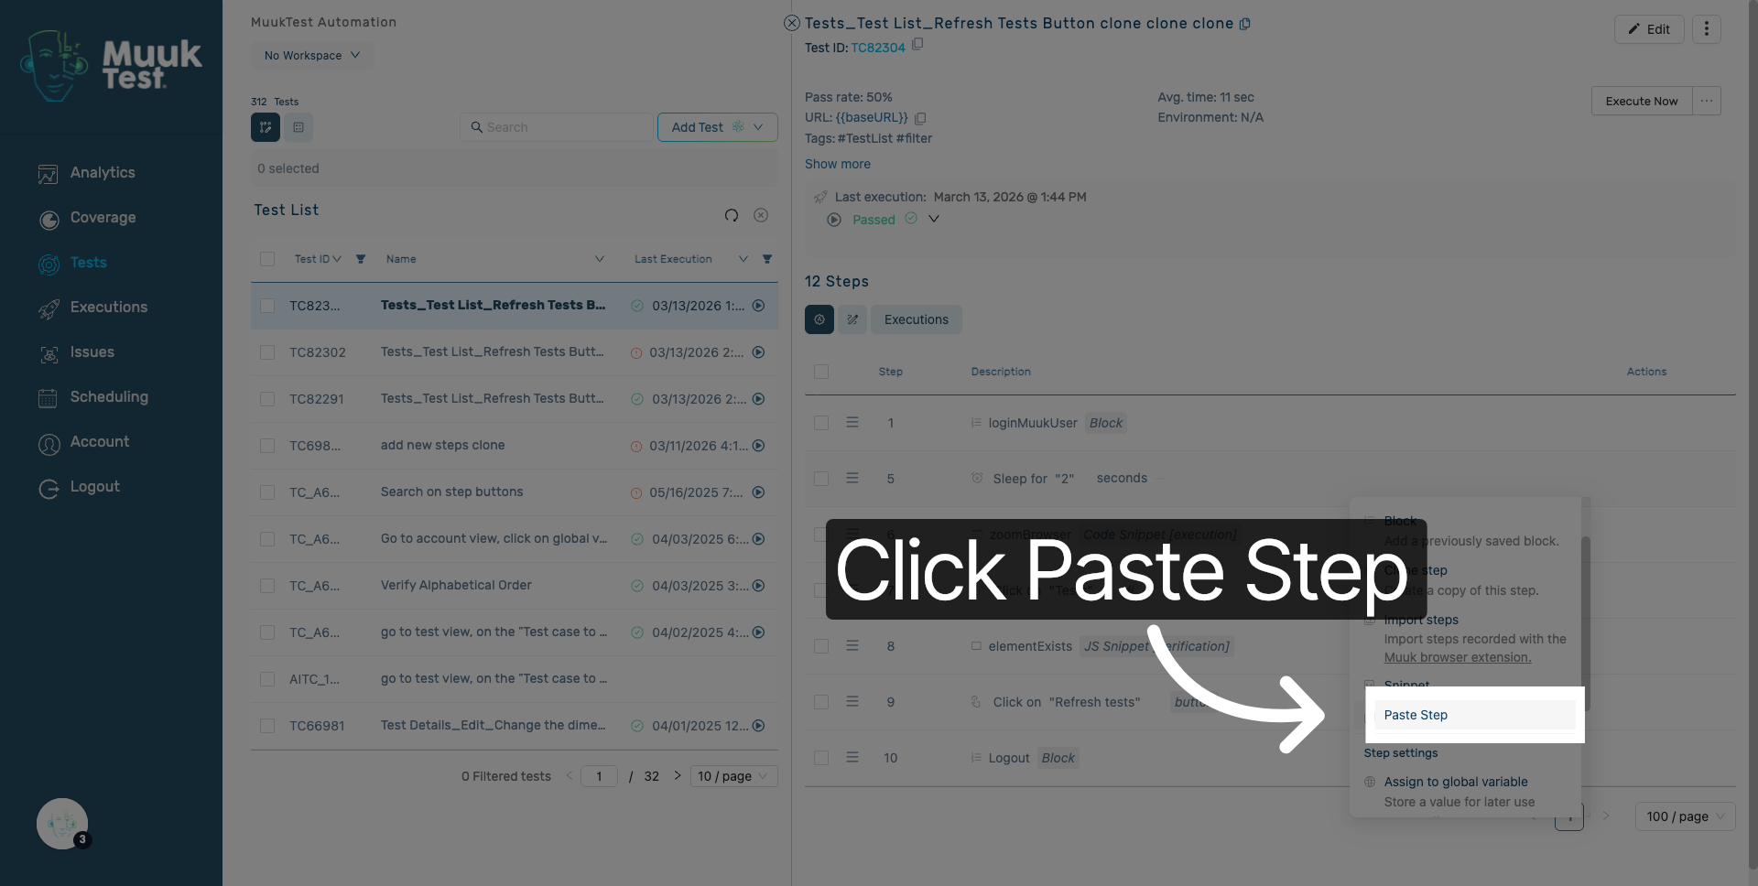
Task: Check the box for 'Verify Alphabetical Order' test
Action: pos(267,586)
